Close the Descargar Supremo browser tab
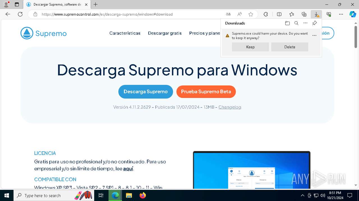Image resolution: width=359 pixels, height=201 pixels. coord(86,4)
